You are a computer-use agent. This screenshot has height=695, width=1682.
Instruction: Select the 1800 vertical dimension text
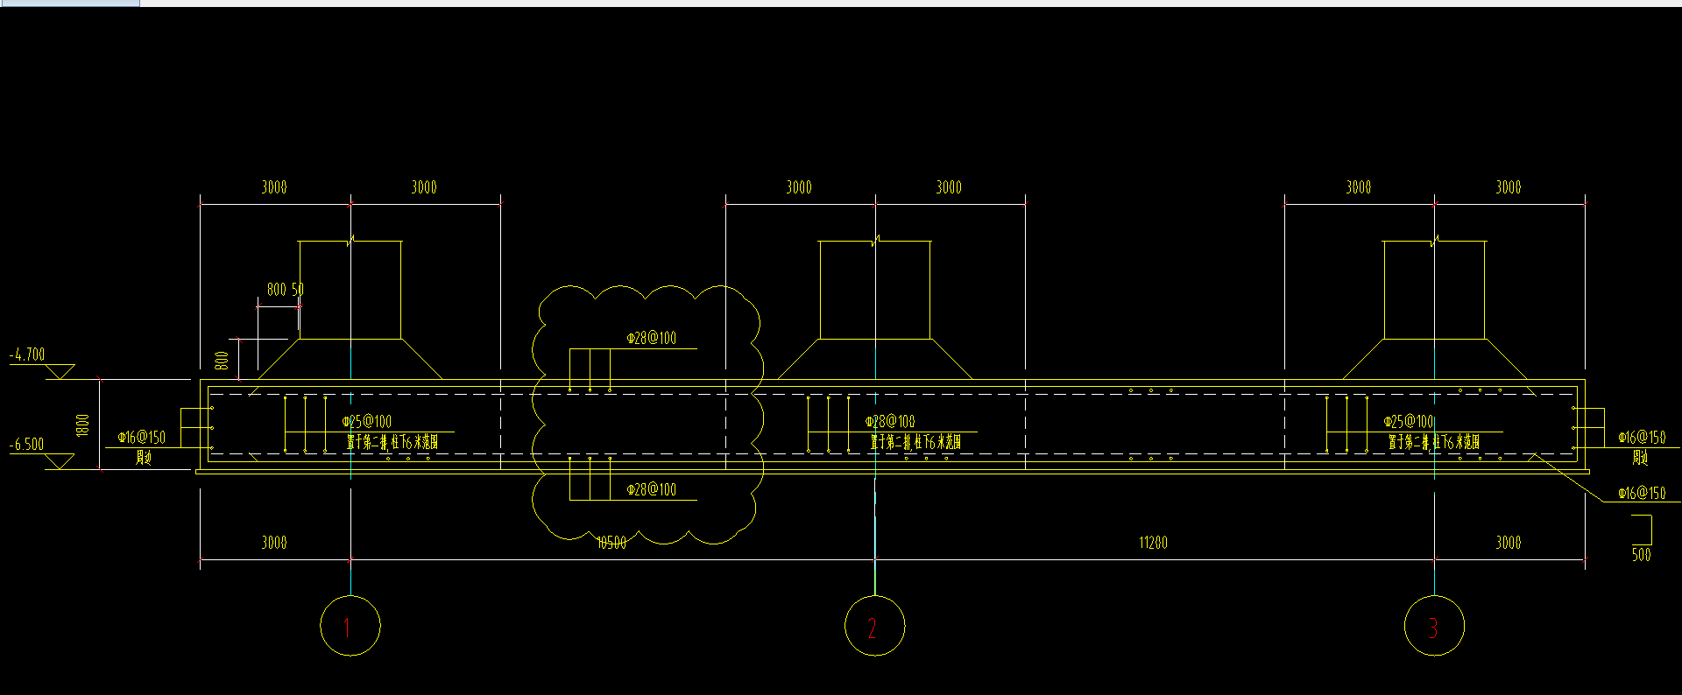tap(83, 425)
